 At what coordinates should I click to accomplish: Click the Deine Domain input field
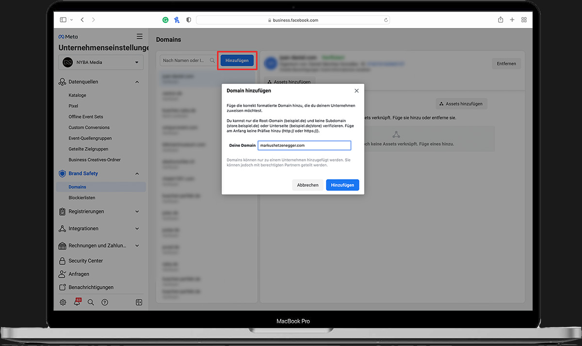click(304, 145)
